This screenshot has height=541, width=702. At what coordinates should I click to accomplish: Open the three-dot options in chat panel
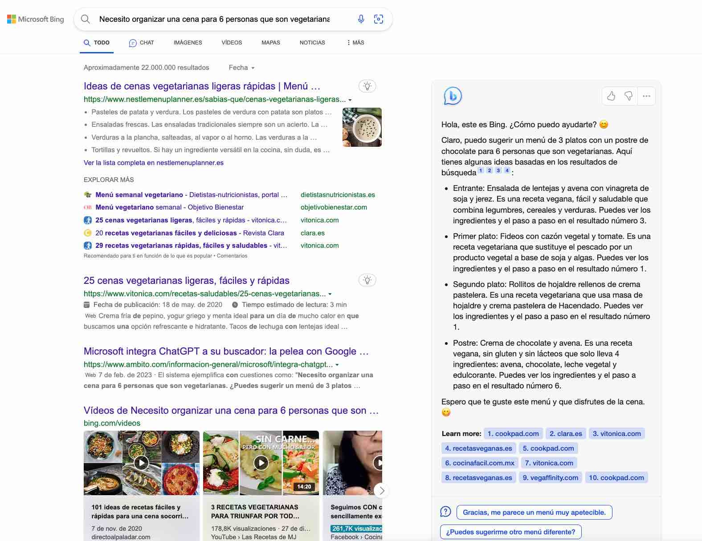(x=646, y=96)
